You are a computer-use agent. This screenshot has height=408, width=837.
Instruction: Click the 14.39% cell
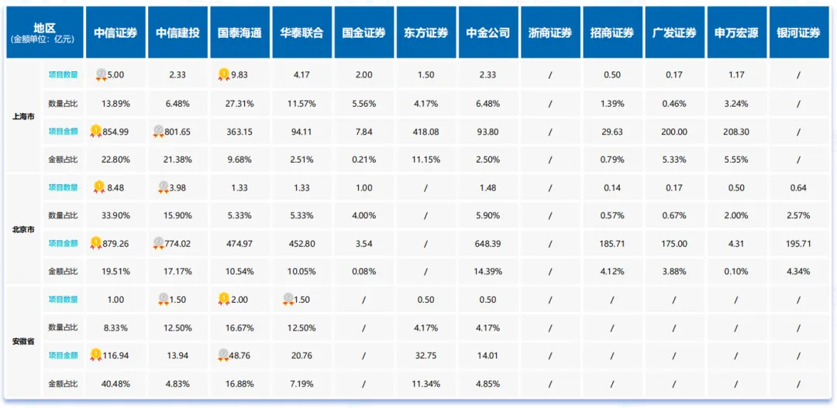point(488,272)
